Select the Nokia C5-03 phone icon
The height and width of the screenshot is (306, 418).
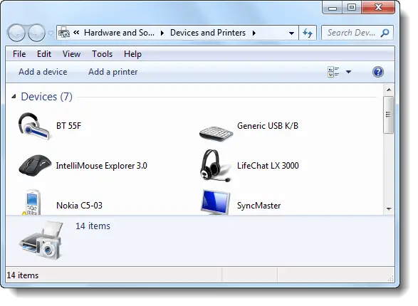click(x=32, y=202)
